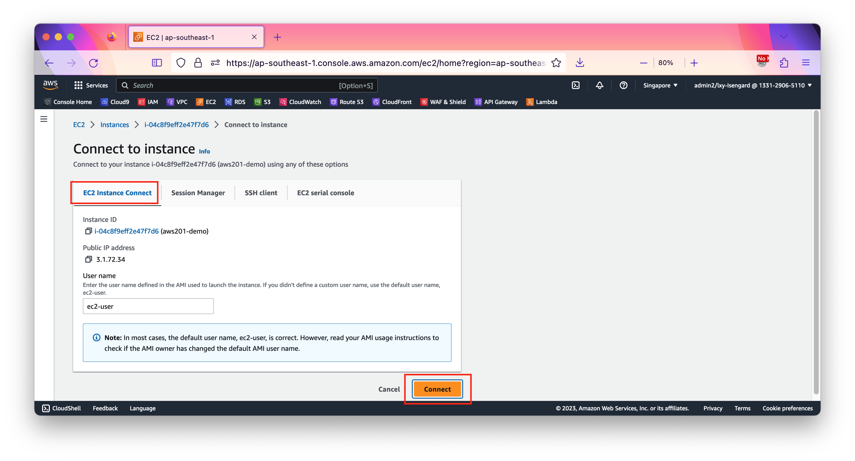Open Lambda shortcut in favorites bar
This screenshot has width=855, height=461.
coord(542,102)
